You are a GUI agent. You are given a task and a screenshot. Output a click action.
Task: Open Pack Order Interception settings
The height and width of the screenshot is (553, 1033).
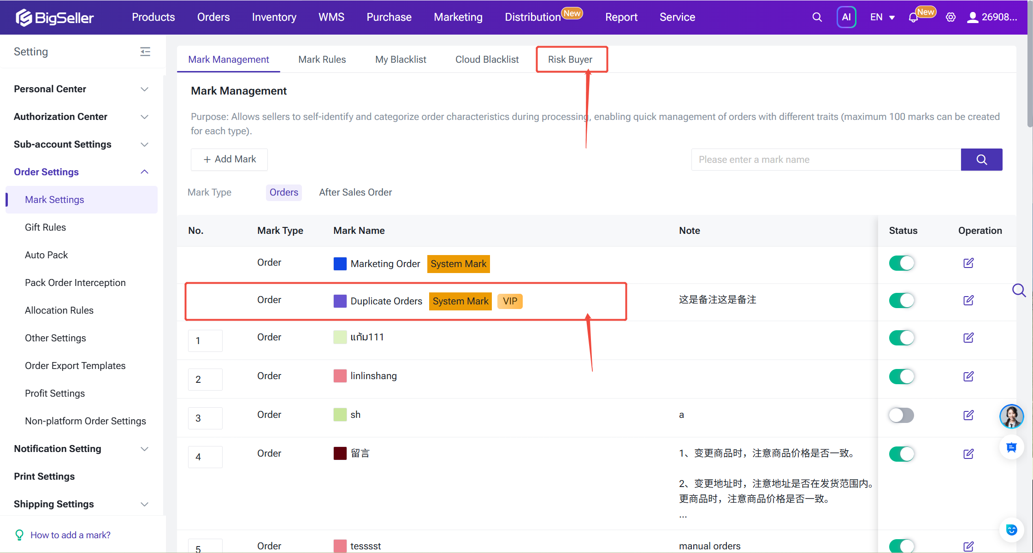(75, 283)
